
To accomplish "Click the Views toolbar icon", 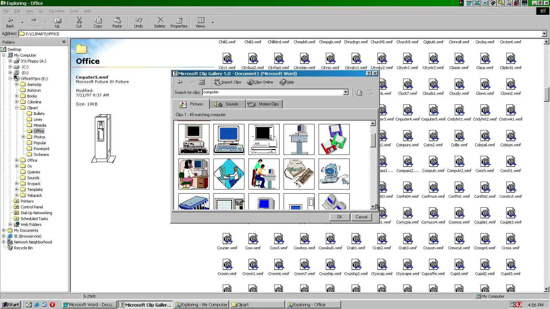I will coord(200,22).
